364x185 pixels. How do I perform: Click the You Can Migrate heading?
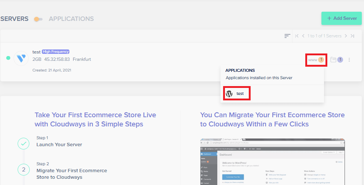[x=272, y=119]
